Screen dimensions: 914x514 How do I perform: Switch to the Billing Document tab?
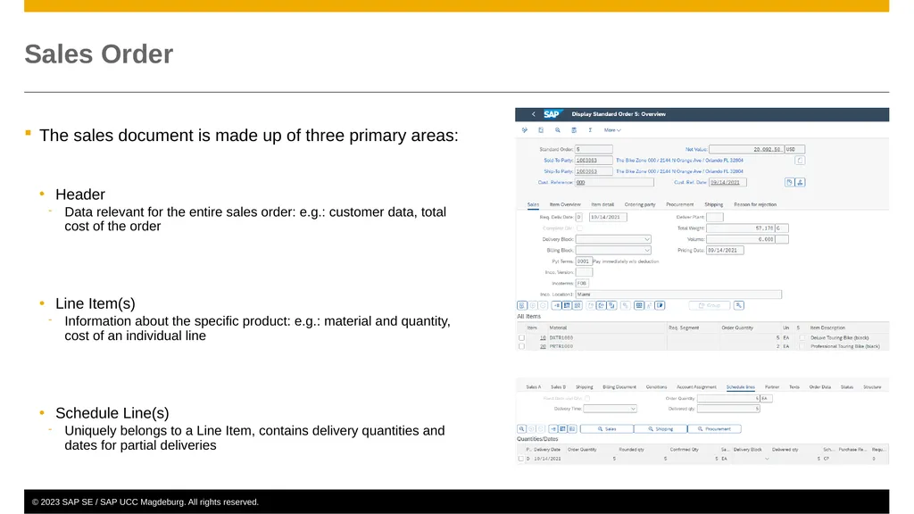pyautogui.click(x=619, y=387)
